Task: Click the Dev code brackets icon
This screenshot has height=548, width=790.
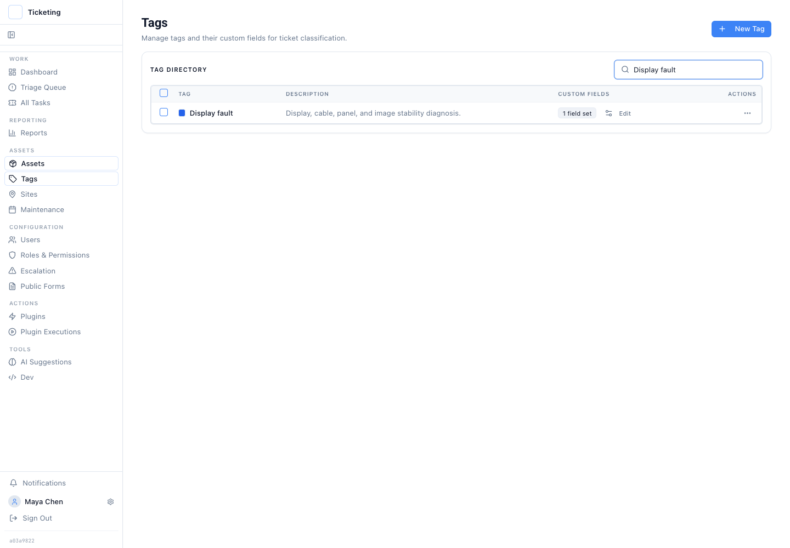Action: (x=13, y=378)
